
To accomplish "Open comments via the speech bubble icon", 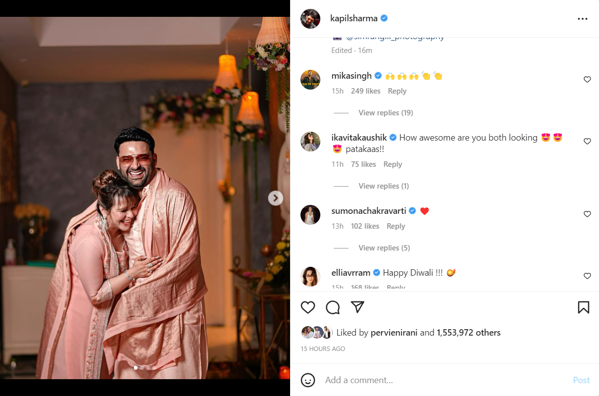I will 333,307.
